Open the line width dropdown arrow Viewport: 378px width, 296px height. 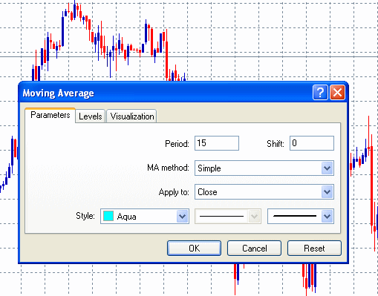coord(327,217)
